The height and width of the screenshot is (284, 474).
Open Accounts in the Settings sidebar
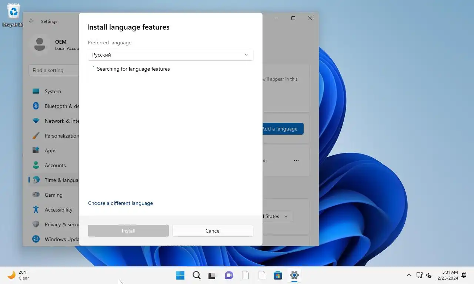pyautogui.click(x=54, y=165)
